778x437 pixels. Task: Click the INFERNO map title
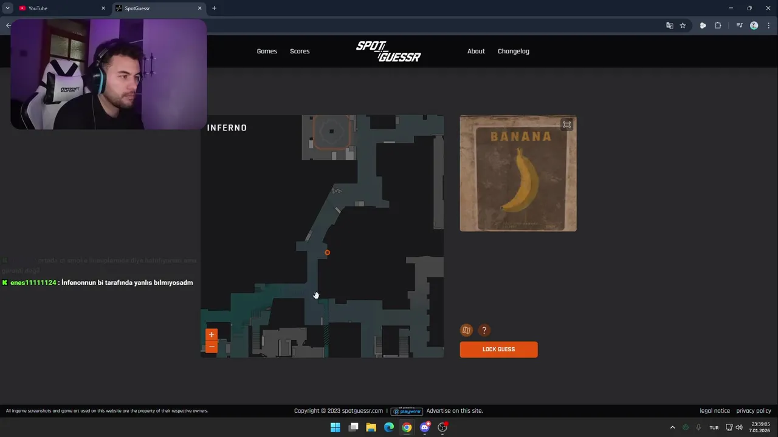(x=227, y=127)
